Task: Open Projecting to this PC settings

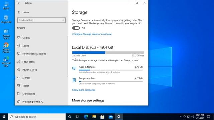Action: coord(33,102)
